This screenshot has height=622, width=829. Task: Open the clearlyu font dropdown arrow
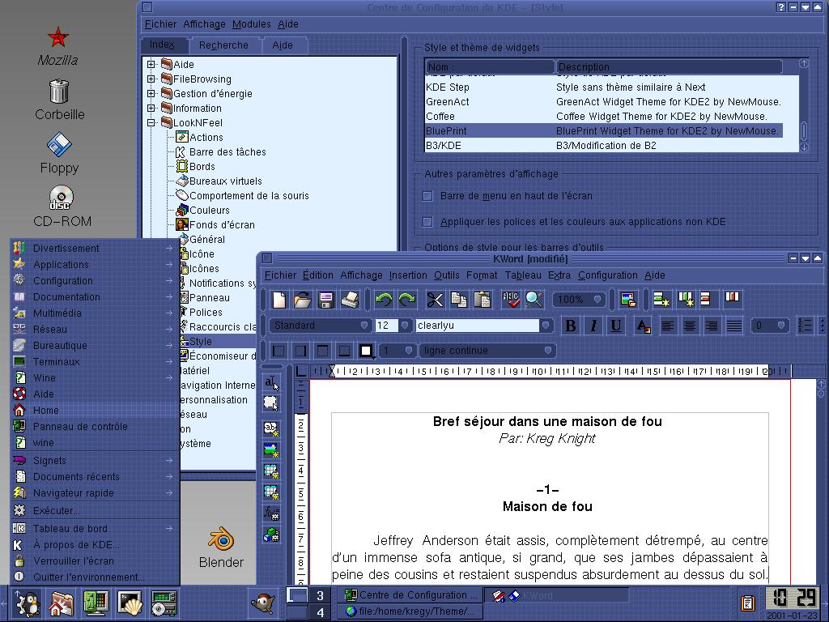546,326
